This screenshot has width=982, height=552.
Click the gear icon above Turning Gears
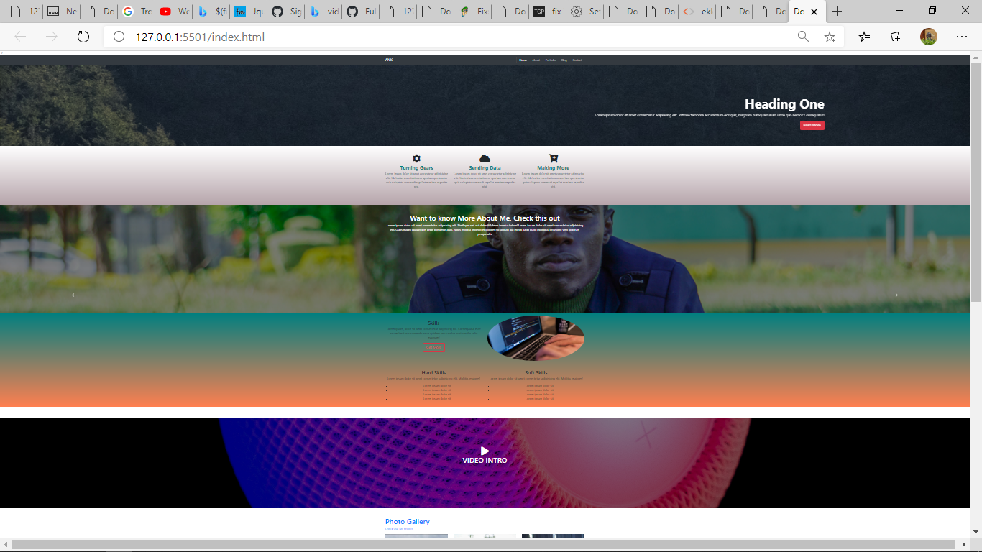pos(416,158)
